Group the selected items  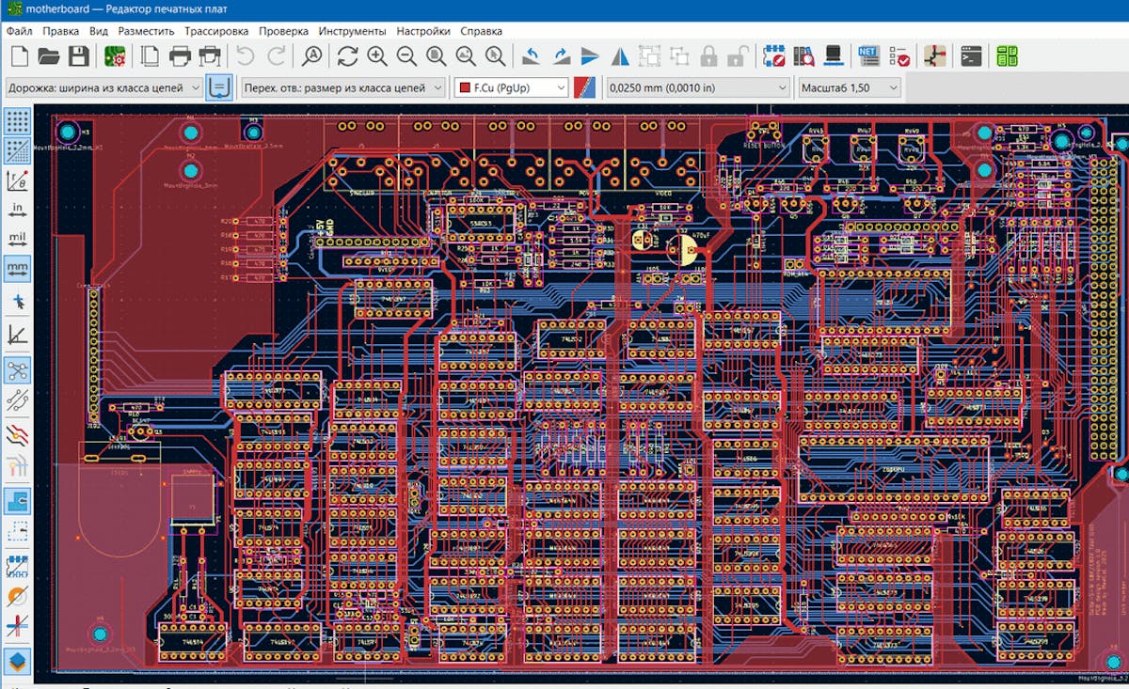649,55
